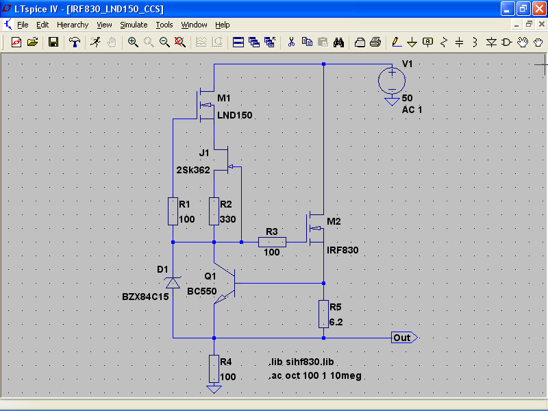Open Find with the binoculars icon

338,42
